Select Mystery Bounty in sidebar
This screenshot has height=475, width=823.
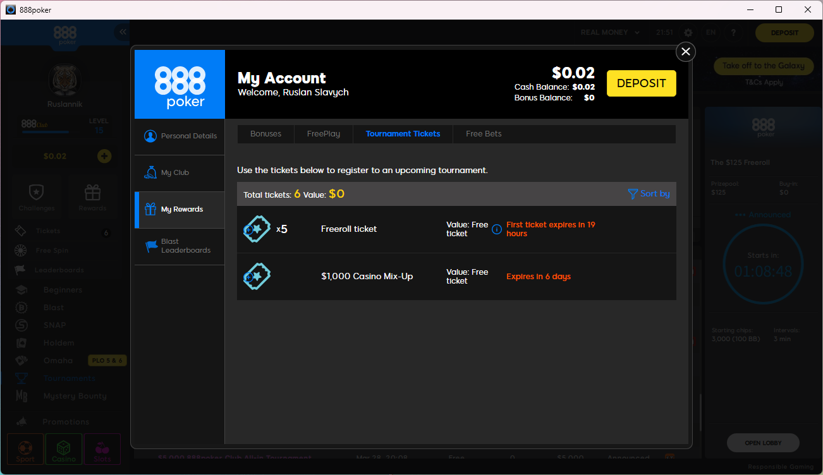pos(75,396)
